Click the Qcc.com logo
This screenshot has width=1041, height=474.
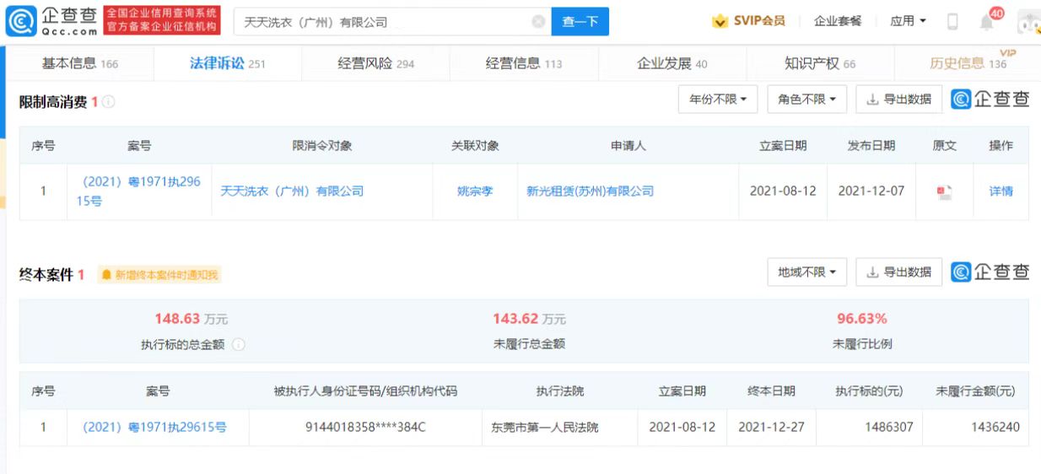(x=52, y=21)
